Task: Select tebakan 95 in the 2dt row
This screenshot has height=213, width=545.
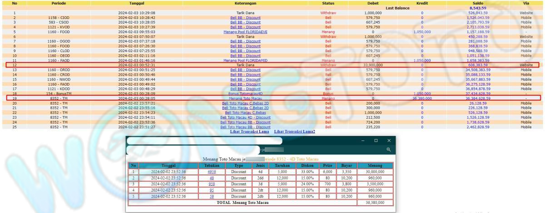Action: [212, 190]
